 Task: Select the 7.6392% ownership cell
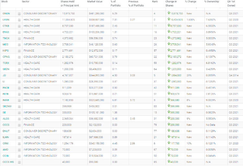click(x=211, y=20)
